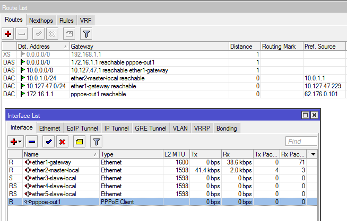The image size is (347, 221).
Task: Click pppoe-out1 interface icon
Action: coord(28,202)
